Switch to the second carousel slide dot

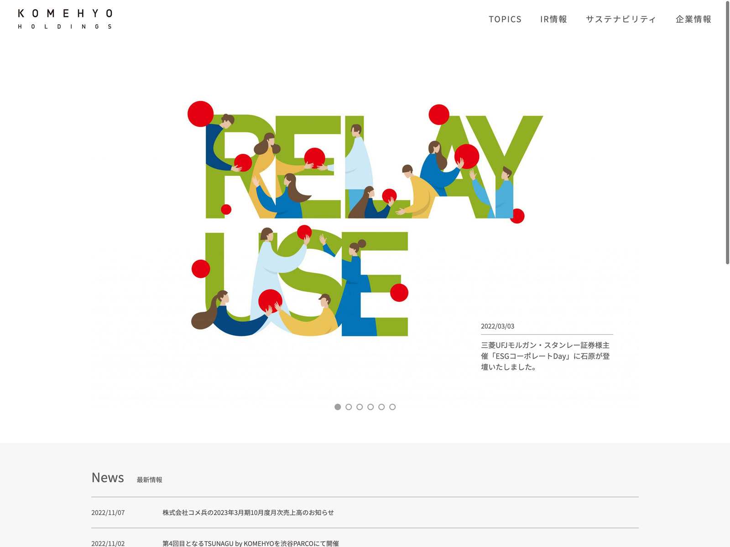(x=349, y=407)
